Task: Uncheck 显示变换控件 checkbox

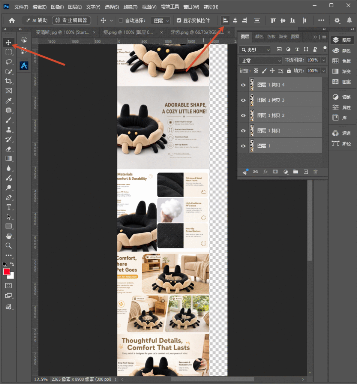Action: (x=179, y=21)
